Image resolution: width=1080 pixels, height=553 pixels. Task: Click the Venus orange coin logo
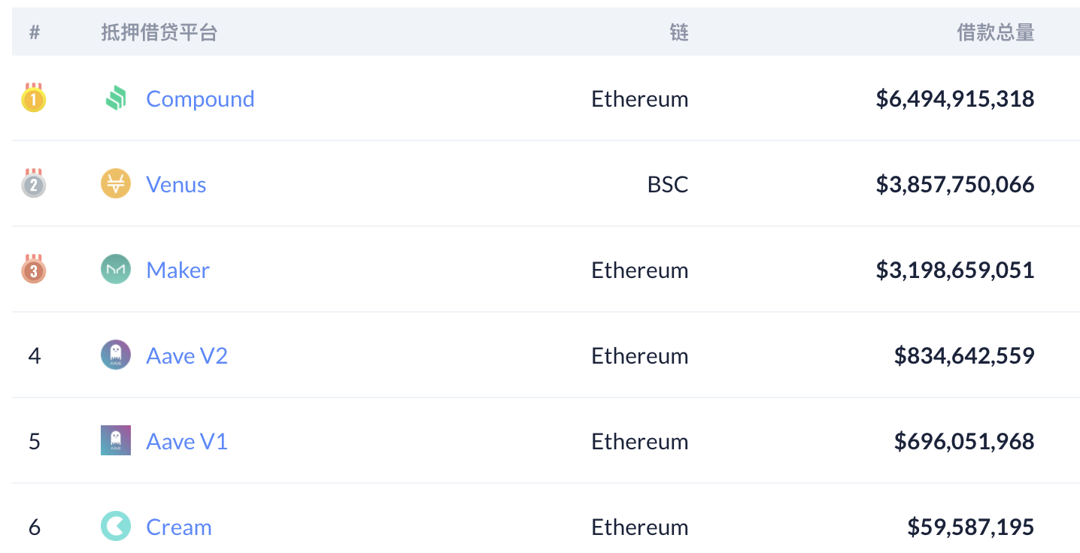pos(117,184)
